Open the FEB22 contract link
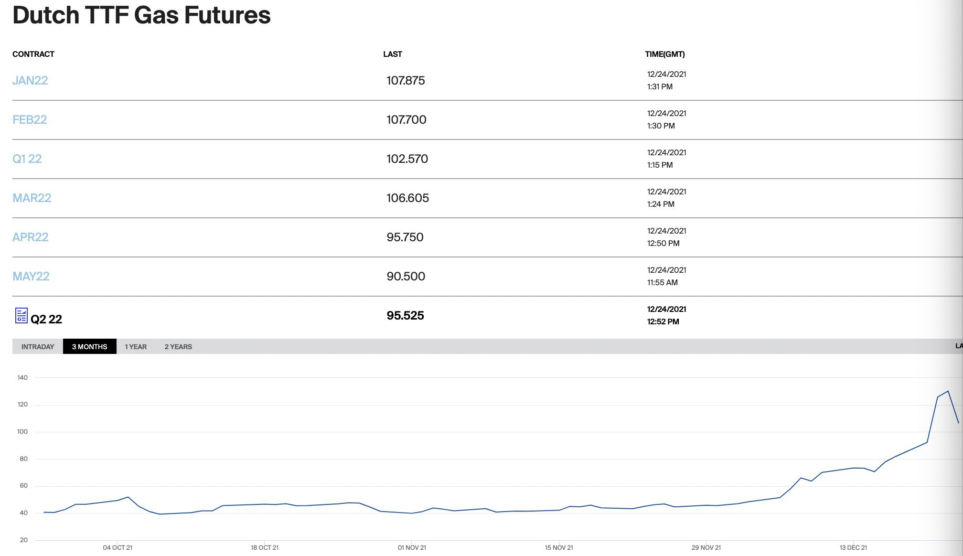The height and width of the screenshot is (556, 963). [x=30, y=119]
